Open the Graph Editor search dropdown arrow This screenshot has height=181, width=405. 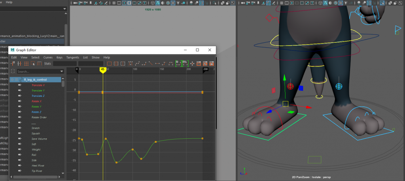[62, 72]
